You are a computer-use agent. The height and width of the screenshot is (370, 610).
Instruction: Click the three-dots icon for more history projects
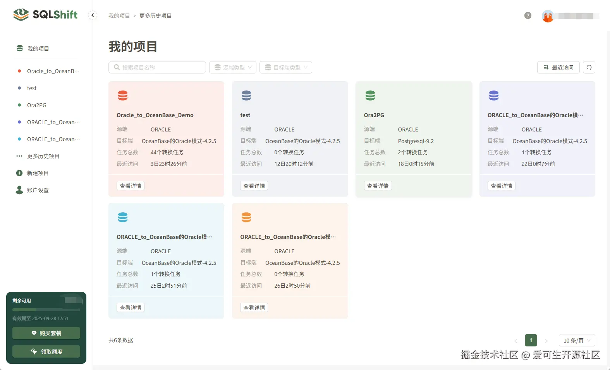(19, 156)
